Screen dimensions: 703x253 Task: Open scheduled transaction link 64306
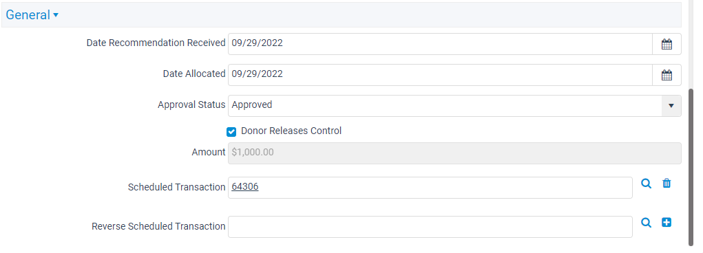(x=245, y=187)
